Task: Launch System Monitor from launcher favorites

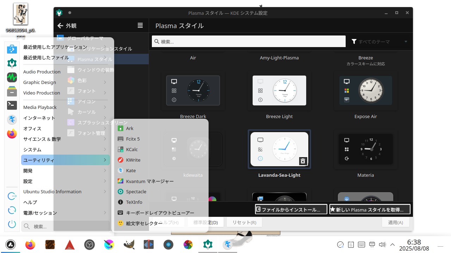Action: tap(12, 77)
